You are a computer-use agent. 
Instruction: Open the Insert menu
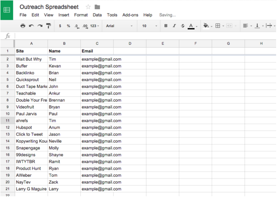coord(64,15)
